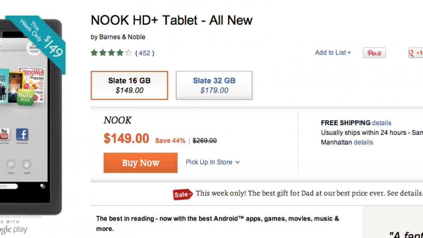Open the Add to List + menu
423x238 pixels.
click(x=333, y=53)
